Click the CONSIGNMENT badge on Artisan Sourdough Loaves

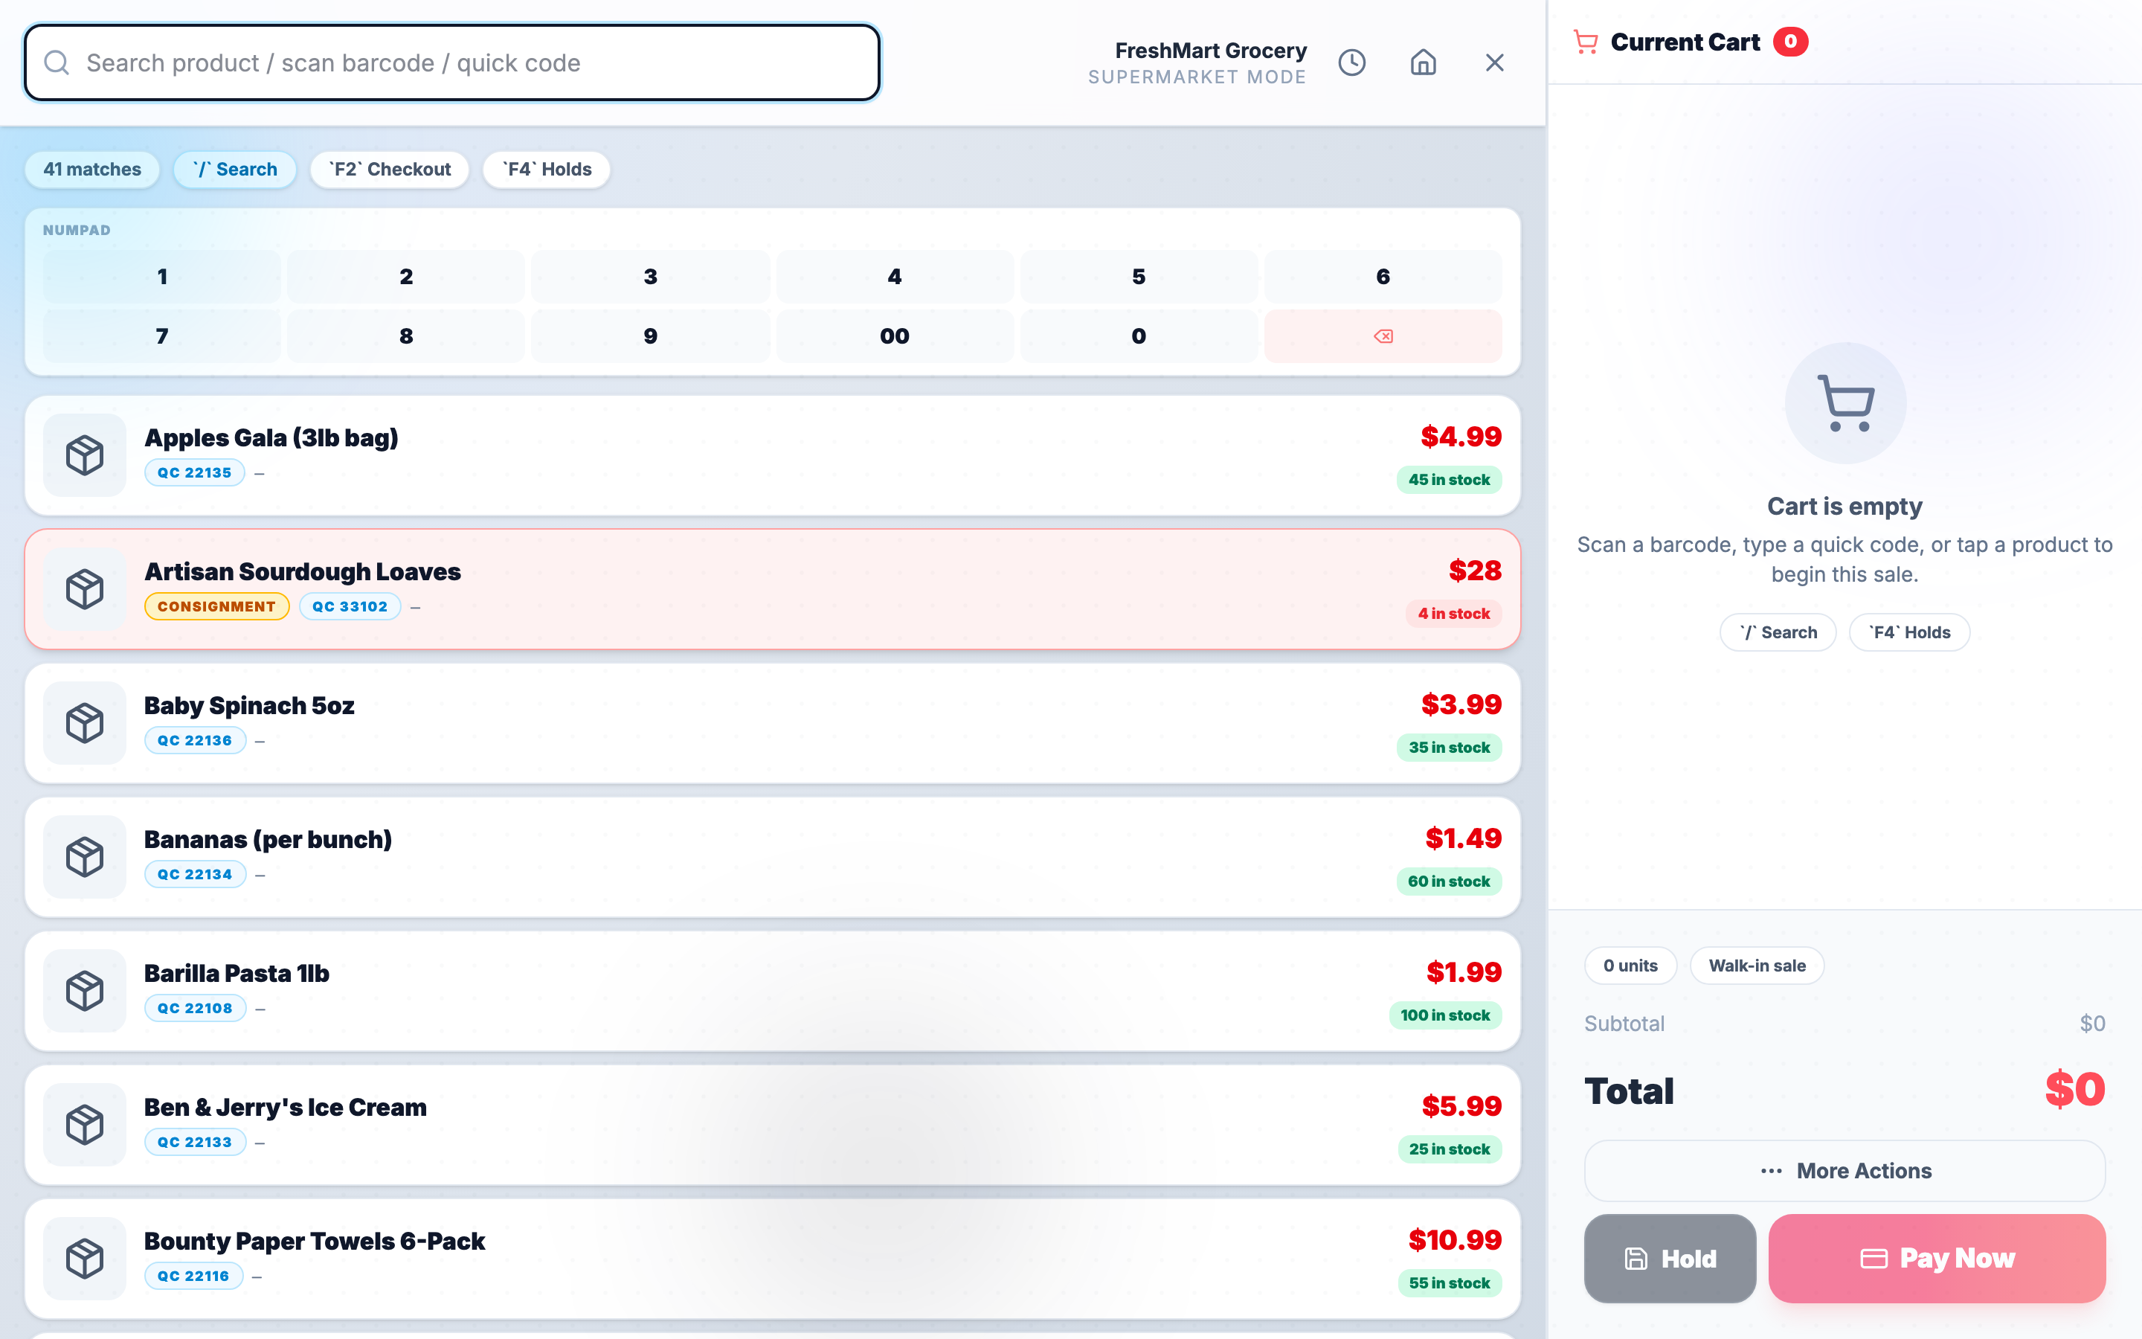[x=217, y=606]
